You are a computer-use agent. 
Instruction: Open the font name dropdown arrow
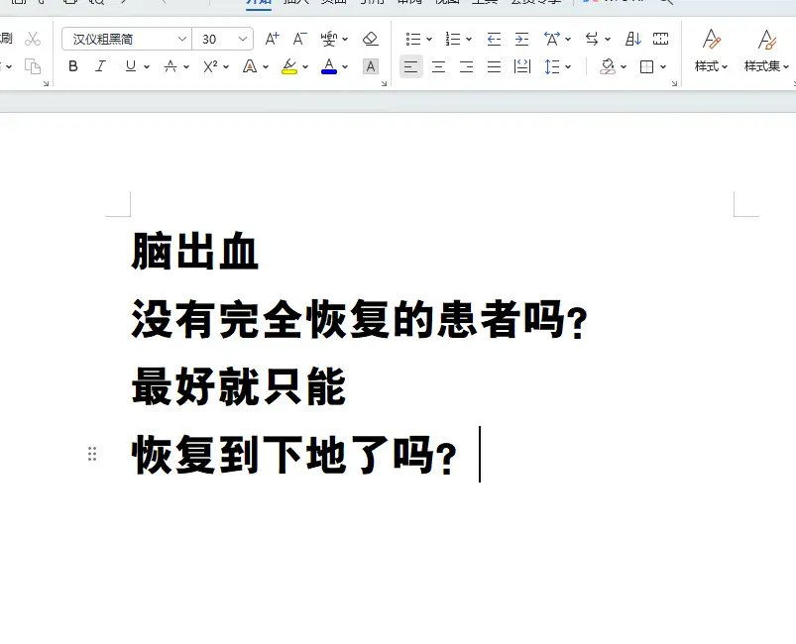tap(181, 39)
